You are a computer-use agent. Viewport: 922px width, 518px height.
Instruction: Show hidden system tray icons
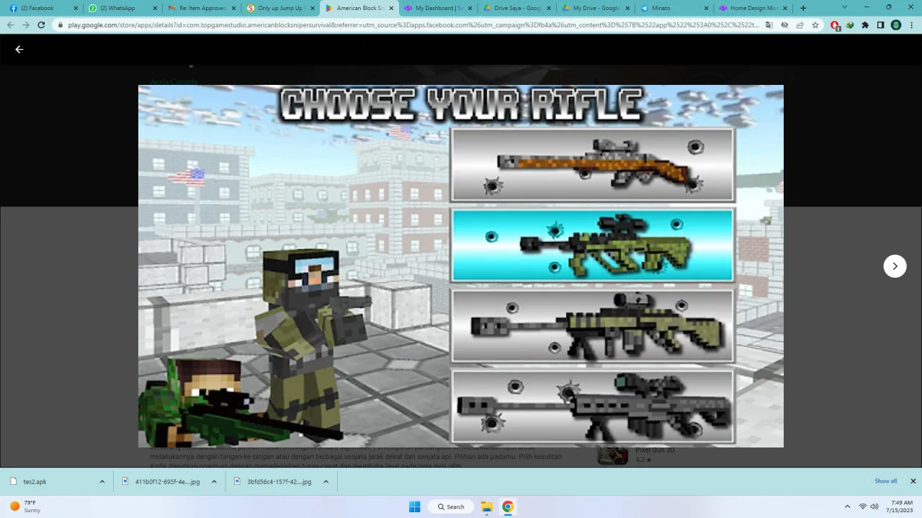tap(847, 506)
